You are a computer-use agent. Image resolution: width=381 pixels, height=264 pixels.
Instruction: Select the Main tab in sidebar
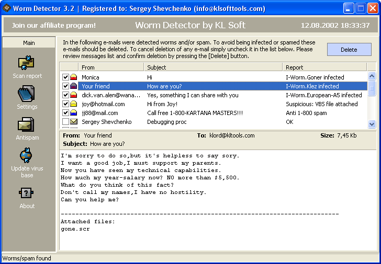pyautogui.click(x=29, y=43)
